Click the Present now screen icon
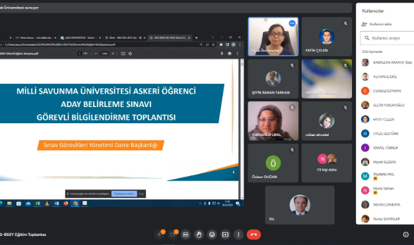Viewport: 414px width, 245px height. pos(225,235)
